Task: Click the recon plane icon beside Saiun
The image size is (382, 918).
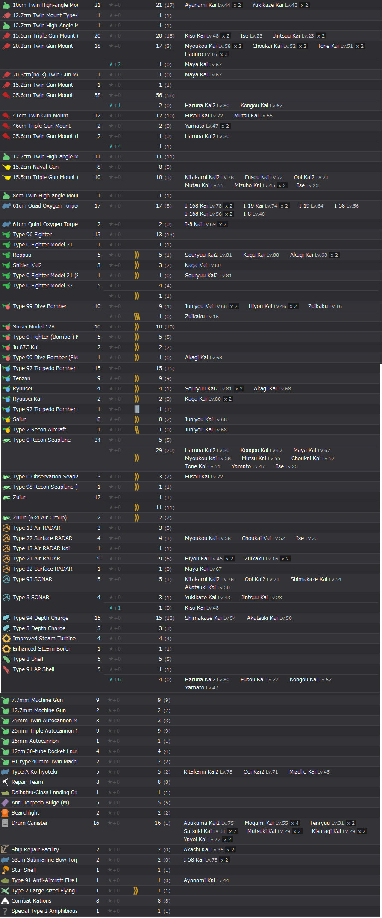Action: [x=6, y=419]
